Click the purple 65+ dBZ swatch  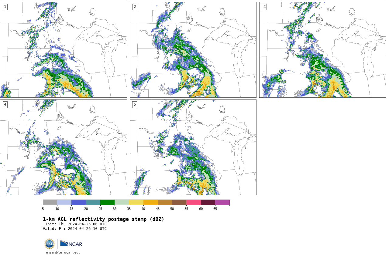222,202
